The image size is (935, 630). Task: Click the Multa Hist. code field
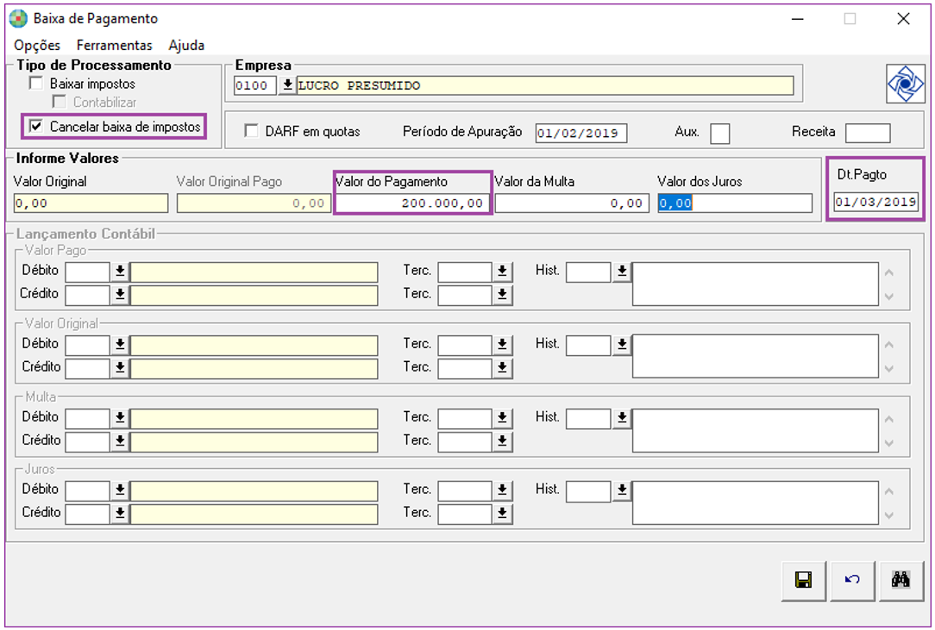point(588,418)
